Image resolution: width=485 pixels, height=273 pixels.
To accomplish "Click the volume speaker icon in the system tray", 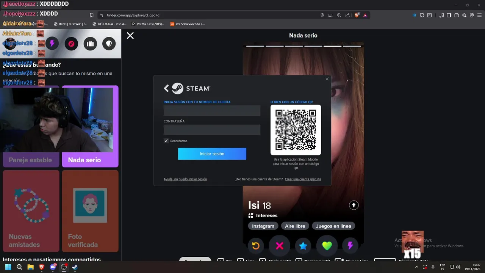I will click(x=458, y=267).
